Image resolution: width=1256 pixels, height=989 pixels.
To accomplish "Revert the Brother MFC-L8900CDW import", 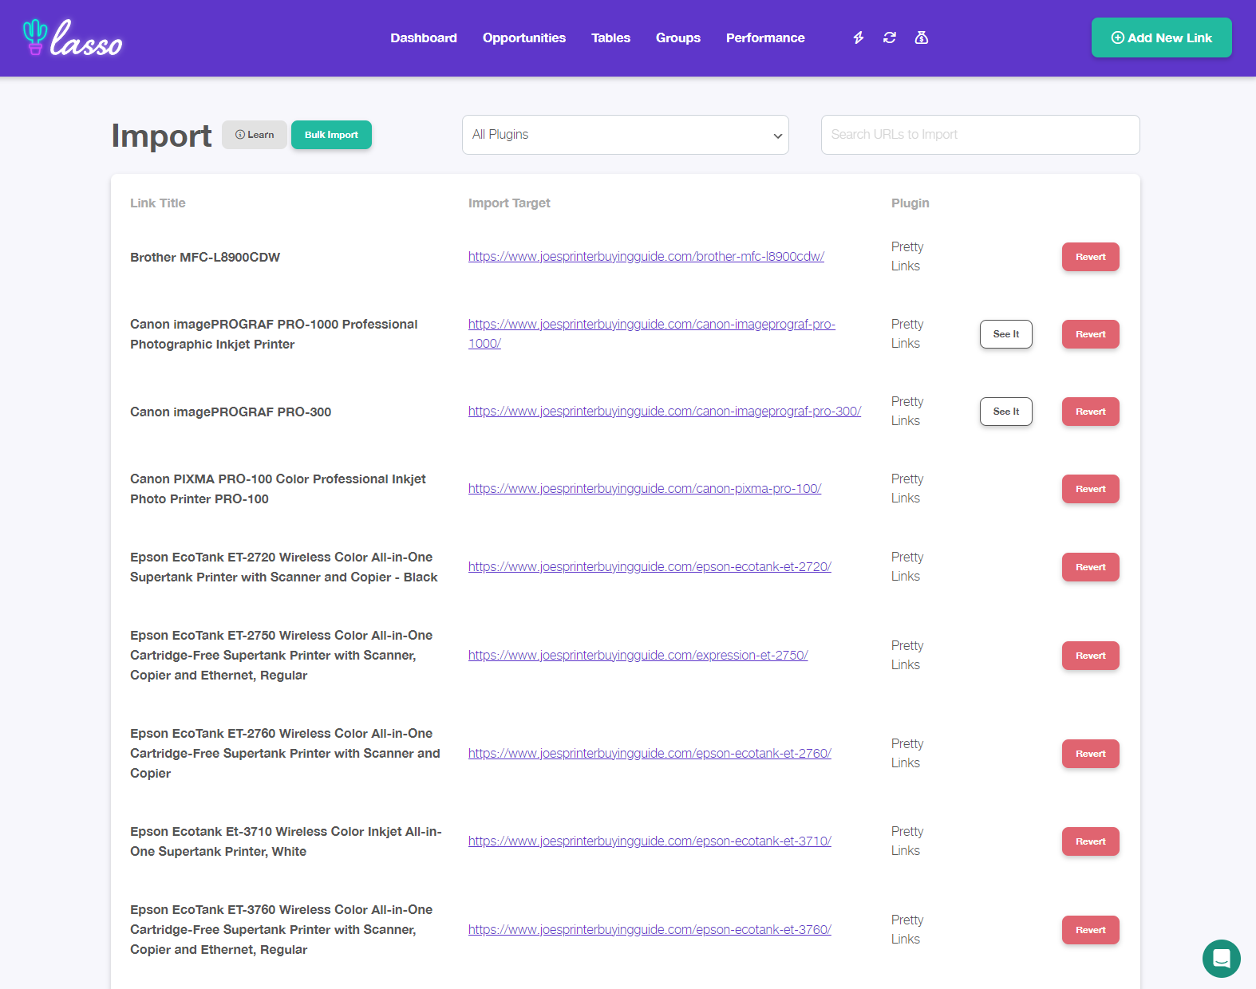I will (x=1090, y=257).
